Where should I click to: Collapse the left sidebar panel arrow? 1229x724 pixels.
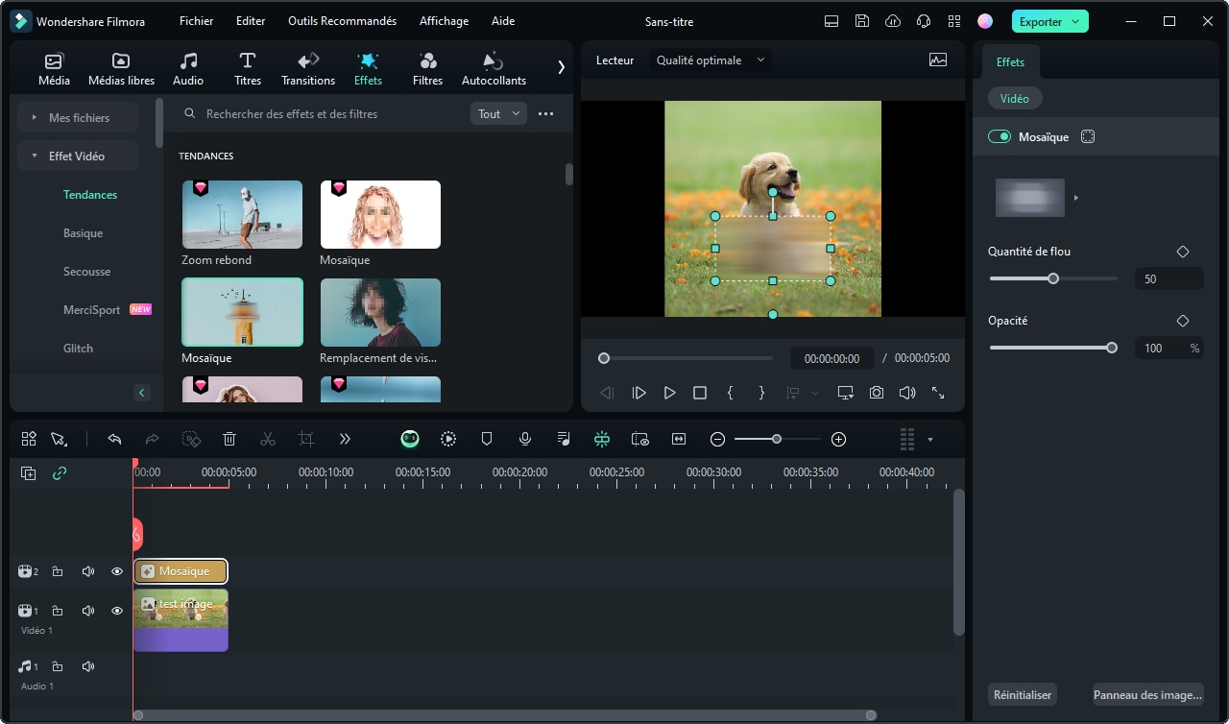pyautogui.click(x=142, y=393)
